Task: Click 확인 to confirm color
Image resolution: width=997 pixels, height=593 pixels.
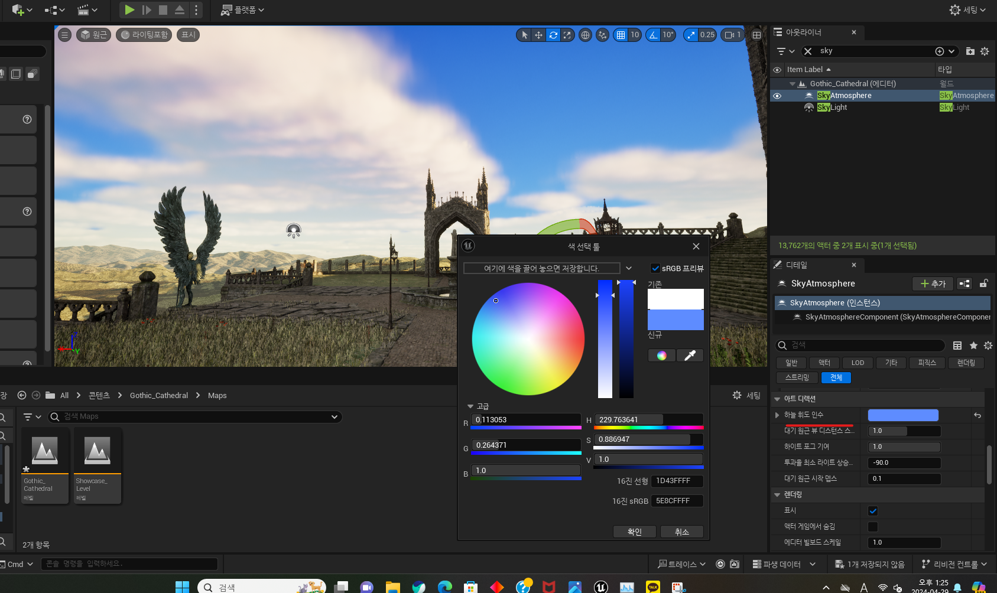Action: coord(635,532)
